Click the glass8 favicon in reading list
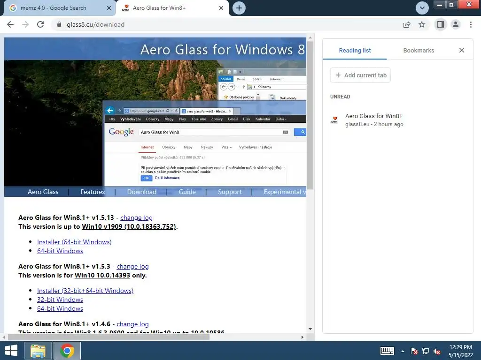 334,120
